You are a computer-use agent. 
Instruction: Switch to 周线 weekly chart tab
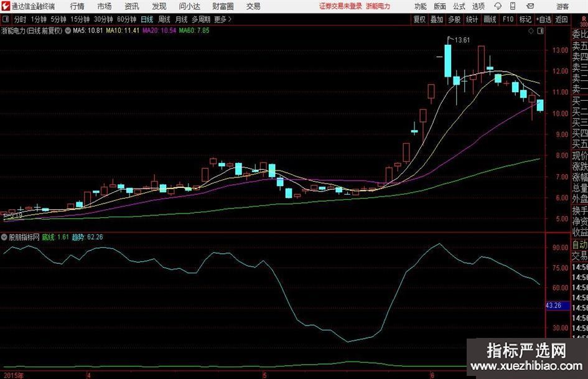tap(164, 19)
